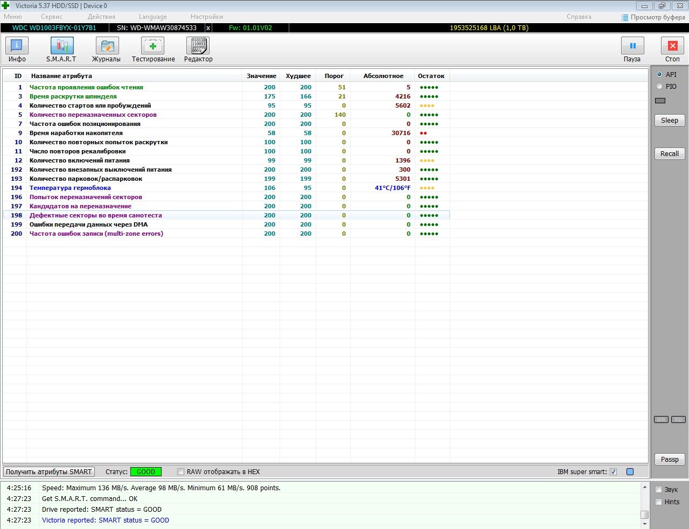This screenshot has height=529, width=689.
Task: Select row Количество парковок/распарковок
Action: (x=226, y=179)
